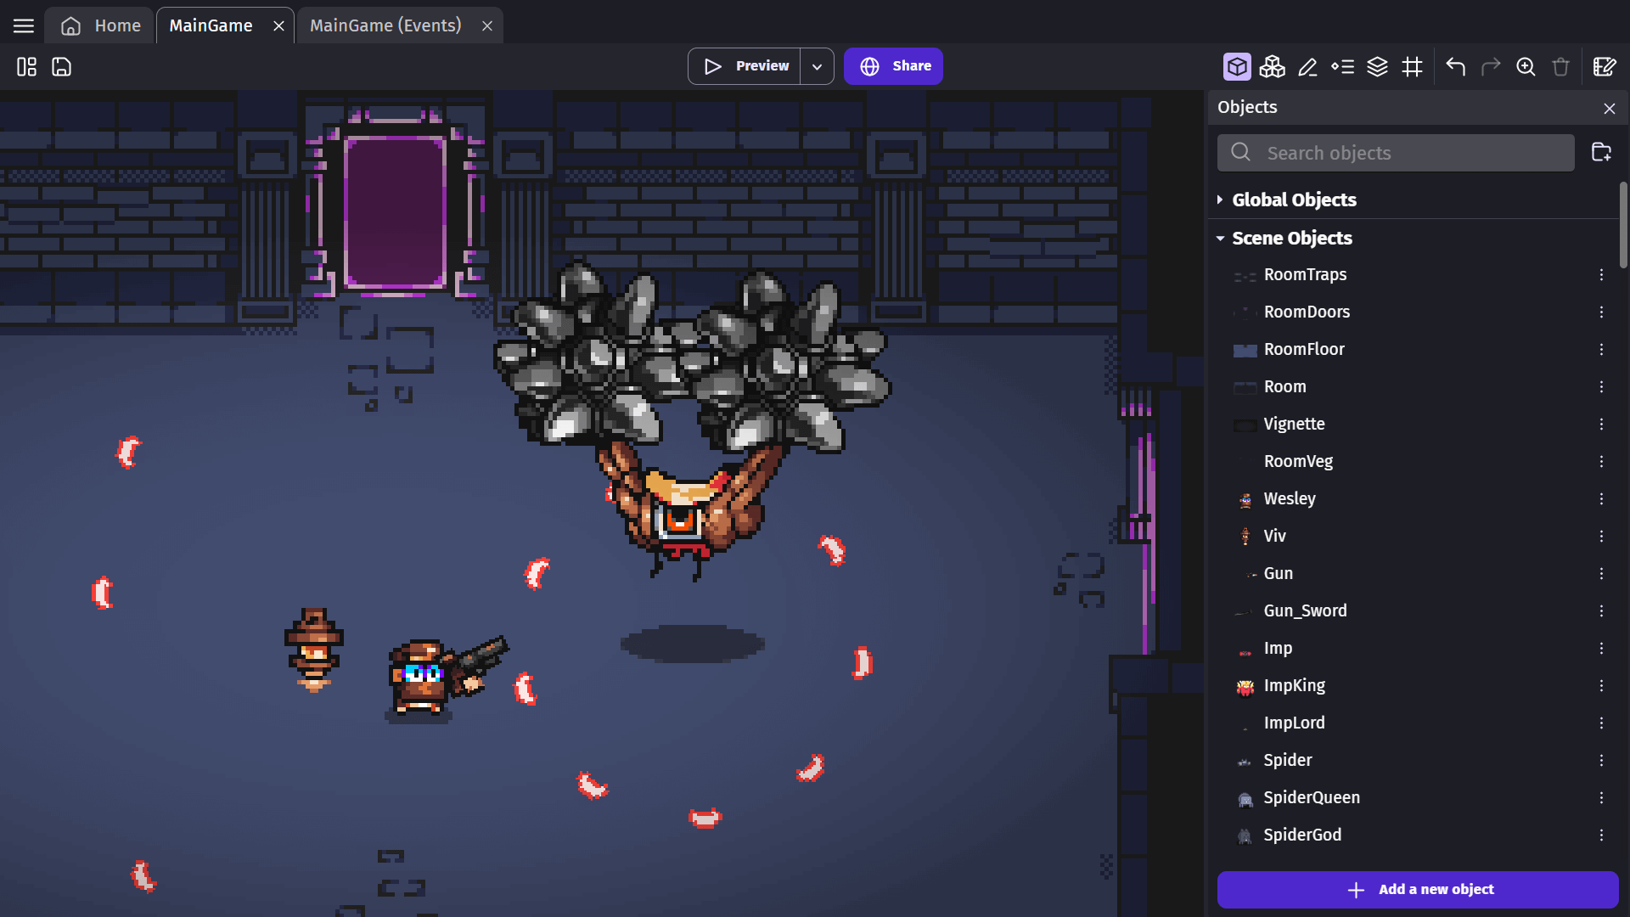Click the grid/snap settings icon
This screenshot has height=917, width=1630.
point(1413,67)
